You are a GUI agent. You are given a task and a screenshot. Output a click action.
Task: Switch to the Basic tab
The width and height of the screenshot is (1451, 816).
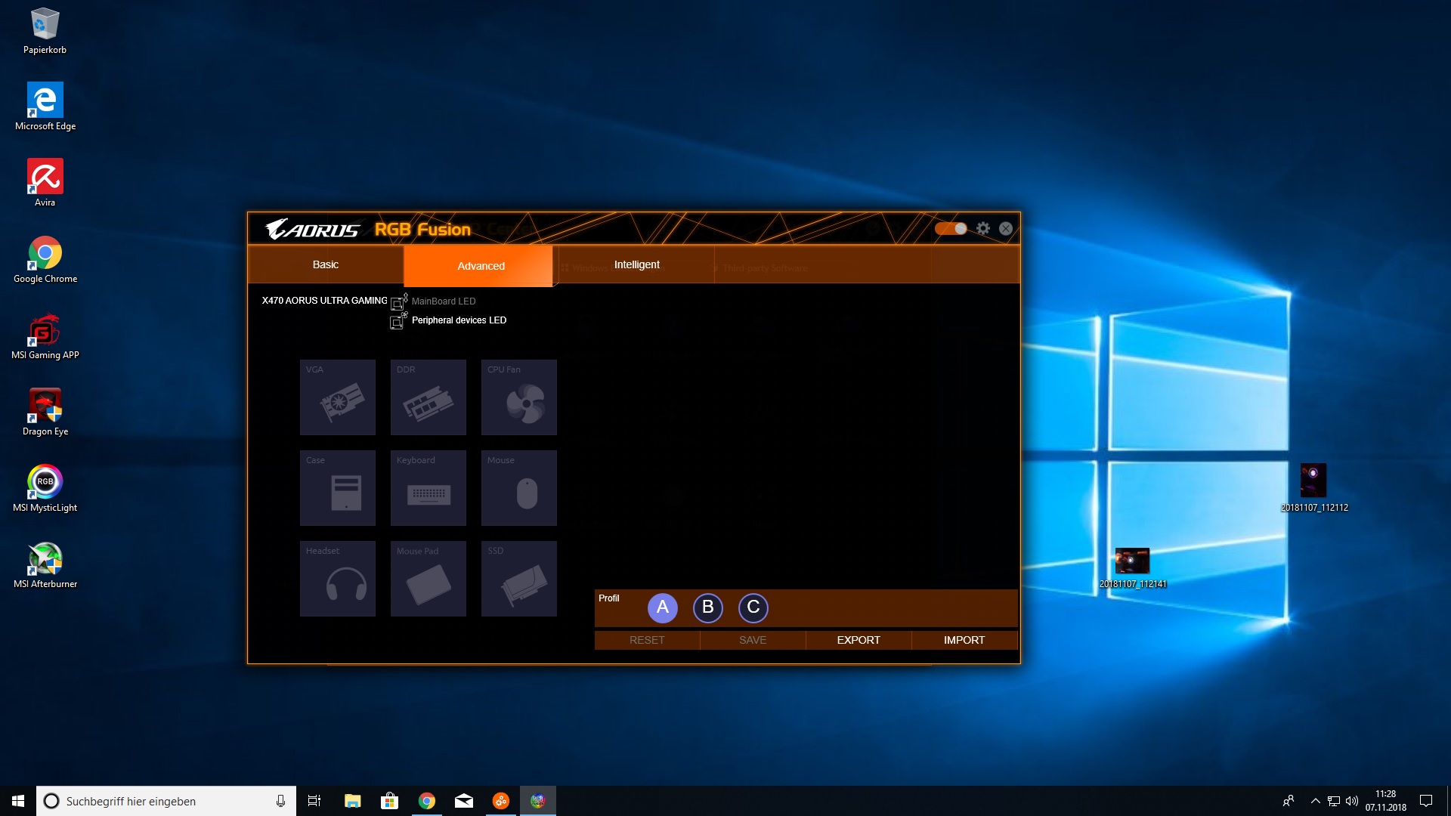326,264
